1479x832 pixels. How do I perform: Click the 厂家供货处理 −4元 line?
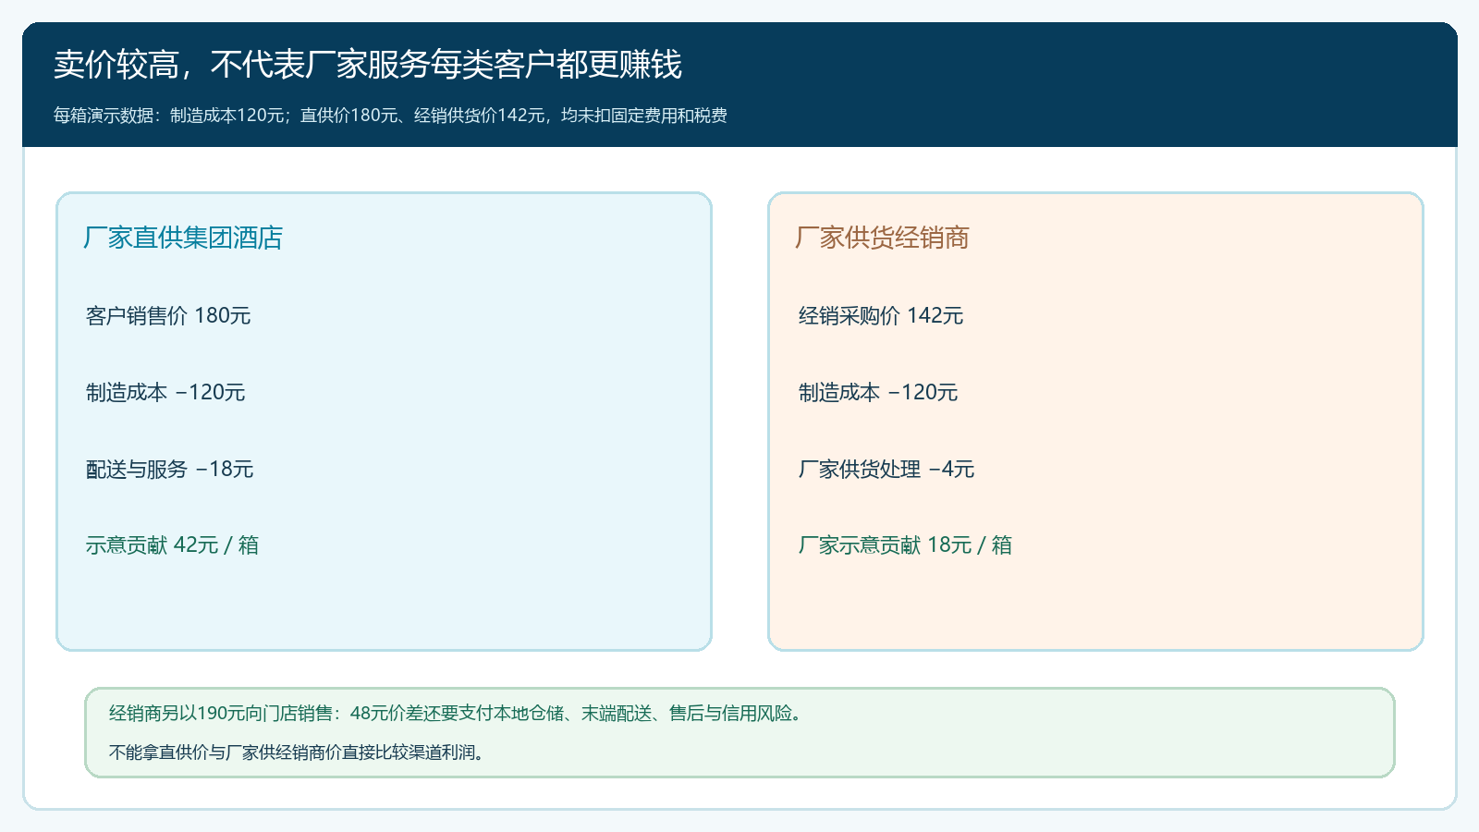886,469
